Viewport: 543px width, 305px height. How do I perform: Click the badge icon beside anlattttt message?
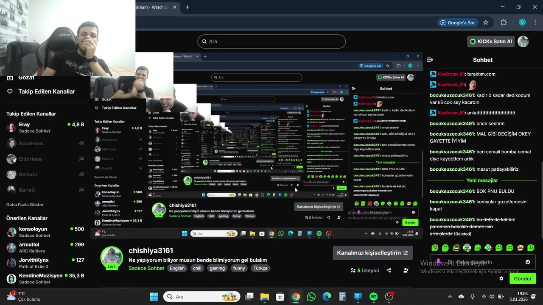433,113
